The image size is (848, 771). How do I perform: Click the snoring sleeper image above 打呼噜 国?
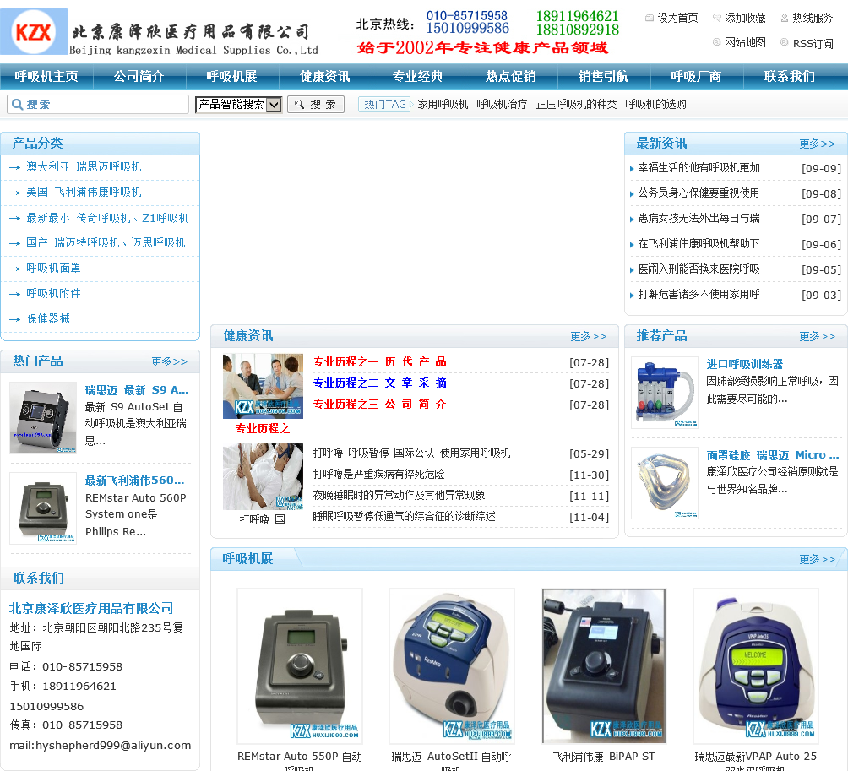[263, 476]
